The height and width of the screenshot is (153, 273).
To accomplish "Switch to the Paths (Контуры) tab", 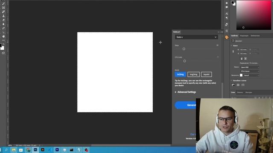I will [x=249, y=93].
